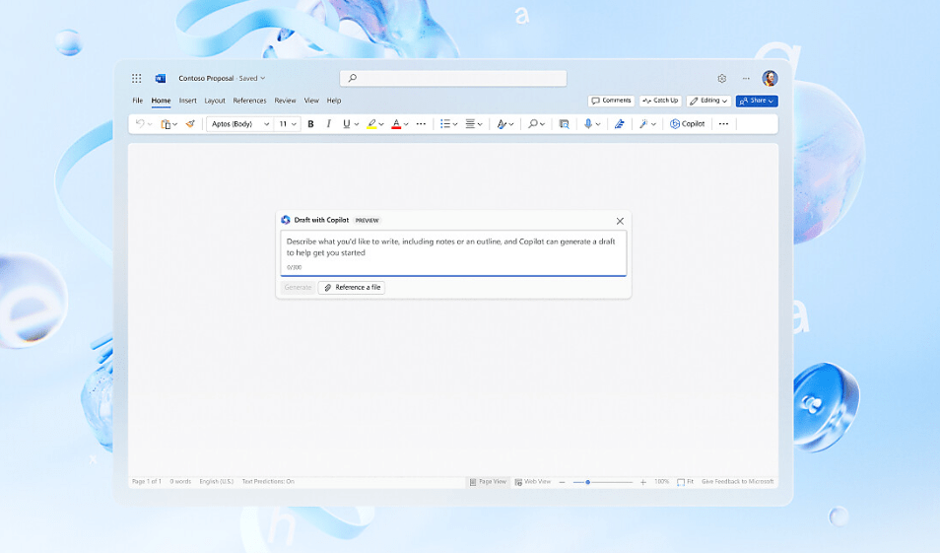Open the app launcher waffle icon
This screenshot has height=553, width=940.
point(136,79)
